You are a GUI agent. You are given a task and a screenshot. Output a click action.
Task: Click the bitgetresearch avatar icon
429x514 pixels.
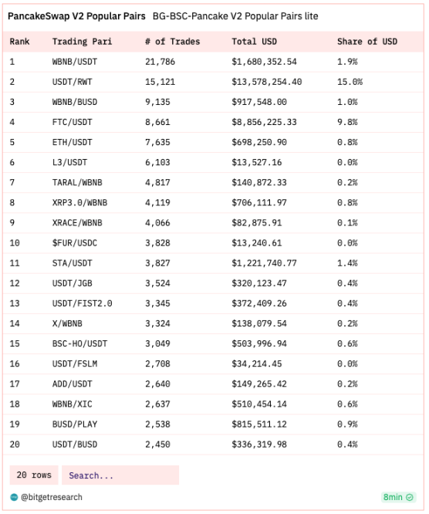(14, 497)
